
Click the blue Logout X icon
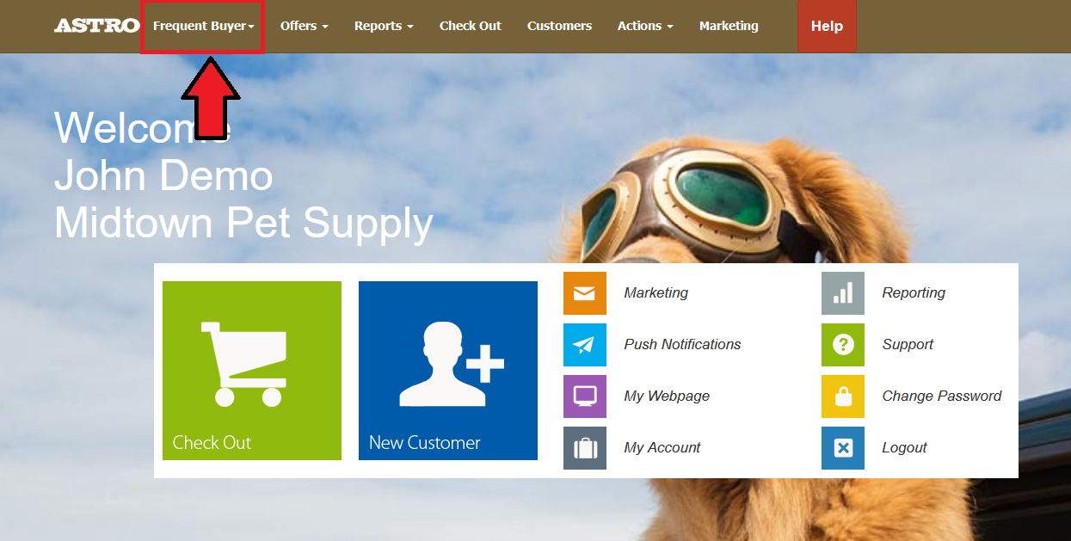pos(843,448)
